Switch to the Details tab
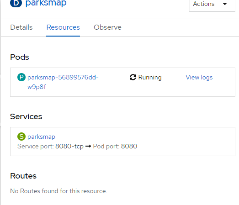This screenshot has height=205, width=239. [21, 27]
